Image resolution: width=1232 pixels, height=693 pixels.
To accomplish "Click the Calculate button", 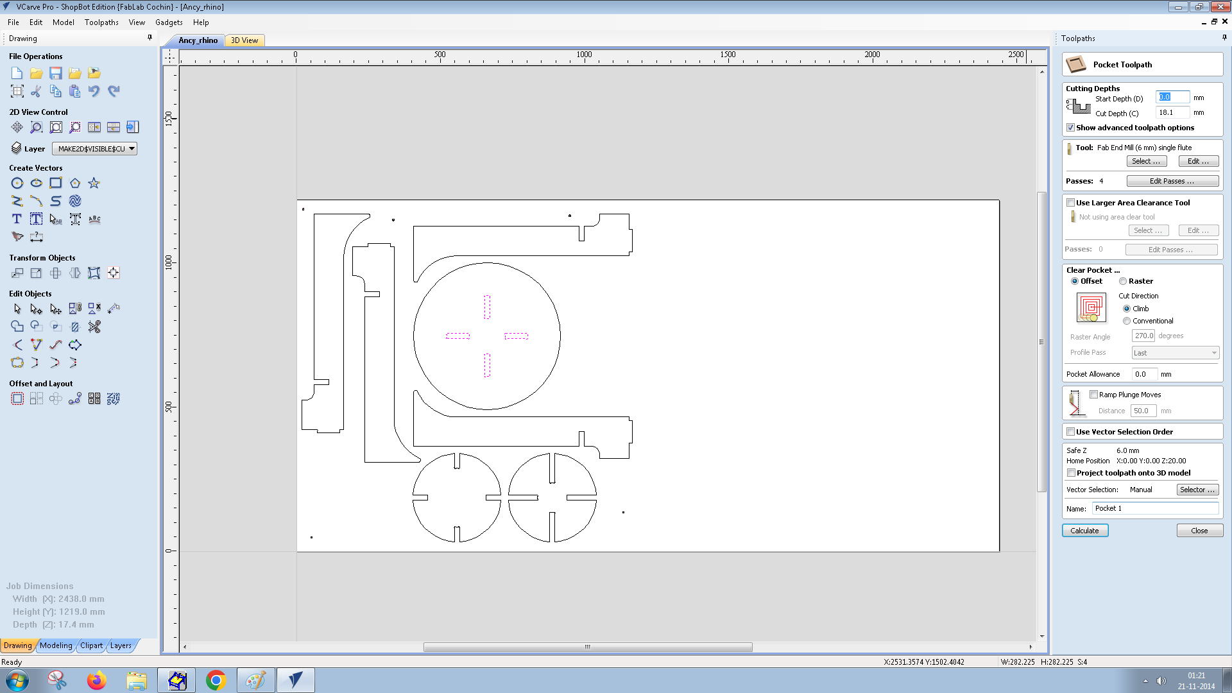I will [x=1084, y=531].
